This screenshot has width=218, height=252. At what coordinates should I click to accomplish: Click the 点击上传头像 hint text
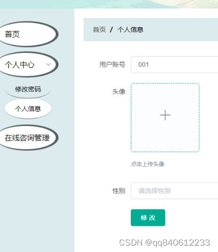tap(148, 164)
